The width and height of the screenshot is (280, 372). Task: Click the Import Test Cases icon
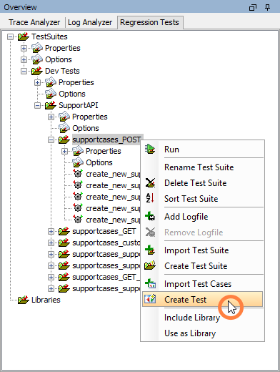pos(150,284)
